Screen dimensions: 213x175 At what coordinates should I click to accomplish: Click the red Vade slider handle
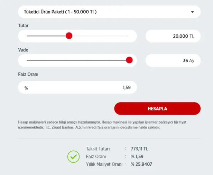(129, 60)
